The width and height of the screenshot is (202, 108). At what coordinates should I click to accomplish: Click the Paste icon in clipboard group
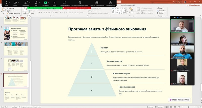point(4,10)
